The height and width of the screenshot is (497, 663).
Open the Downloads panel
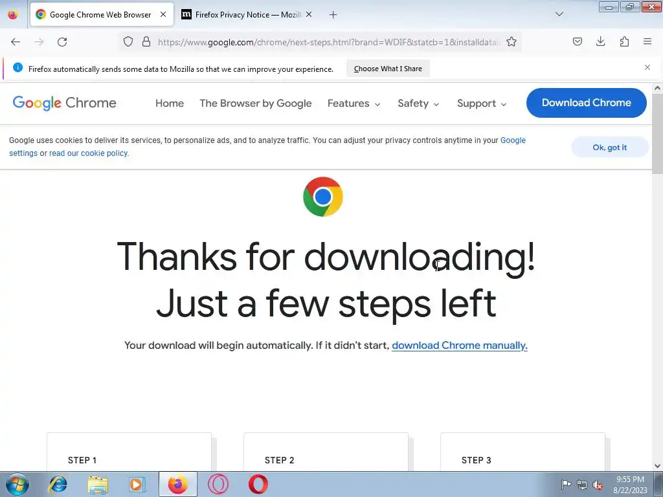click(600, 41)
